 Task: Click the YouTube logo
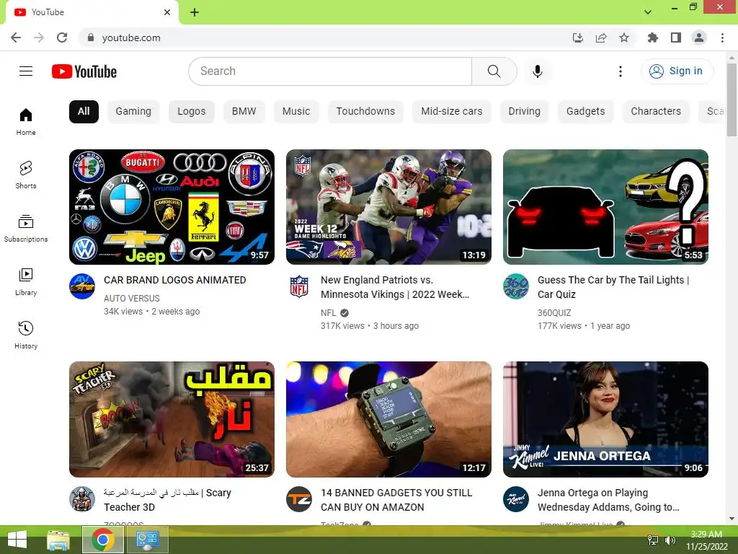84,71
